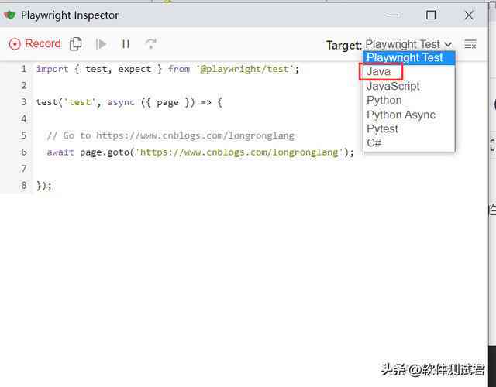
Task: Copy generated code with the copy icon
Action: tap(76, 43)
